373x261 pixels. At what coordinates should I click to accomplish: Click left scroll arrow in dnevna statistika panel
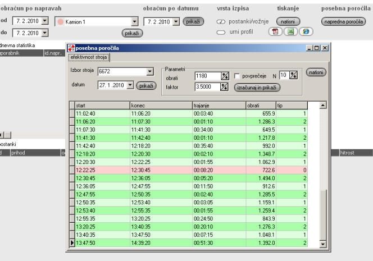1,135
